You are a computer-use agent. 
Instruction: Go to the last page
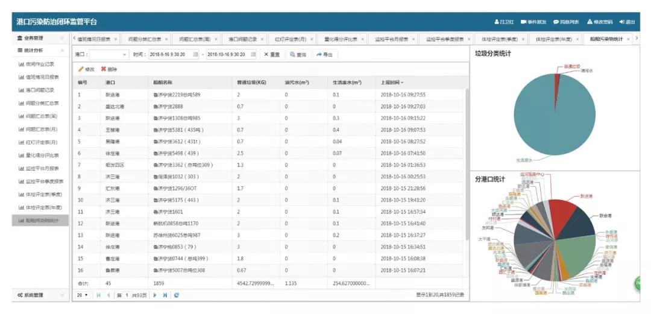coord(165,295)
